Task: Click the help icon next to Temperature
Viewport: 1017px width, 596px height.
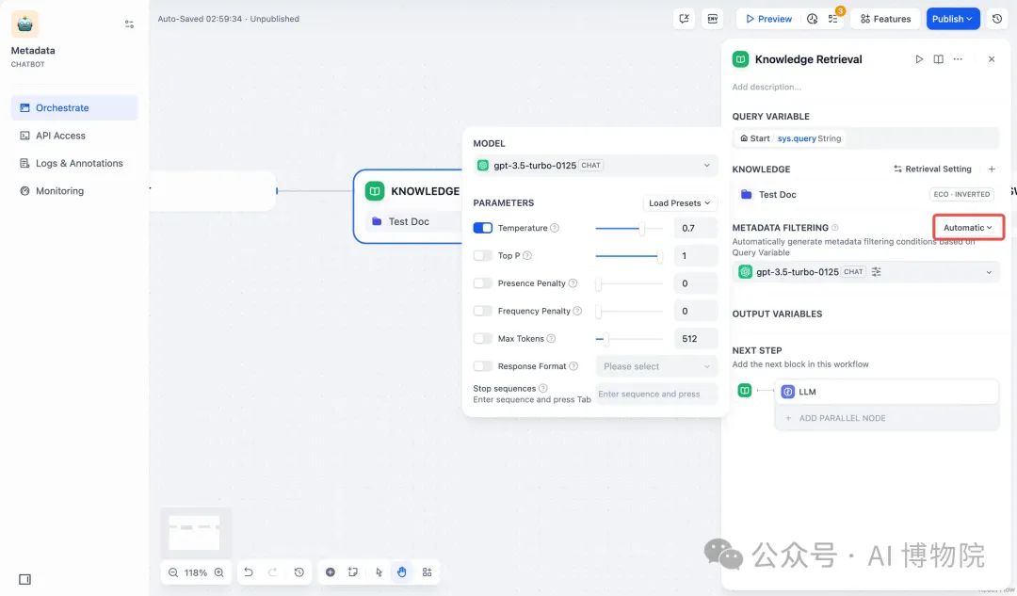Action: click(555, 228)
